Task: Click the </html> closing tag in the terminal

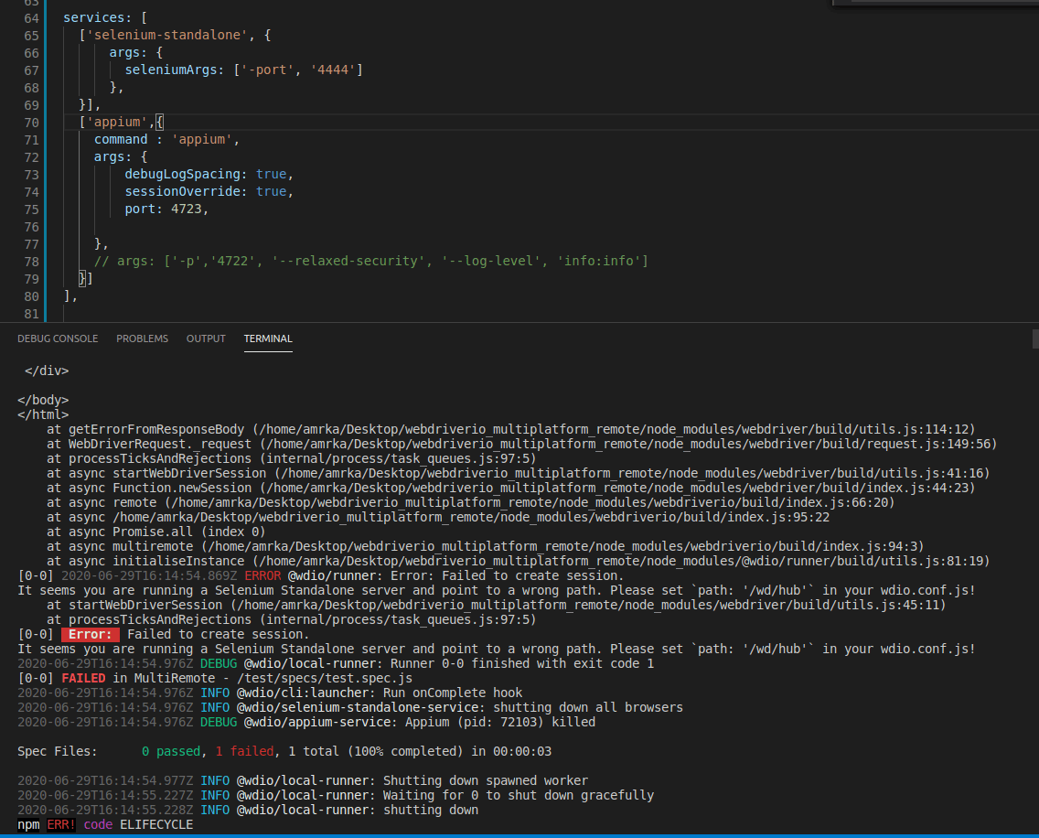Action: pos(43,415)
